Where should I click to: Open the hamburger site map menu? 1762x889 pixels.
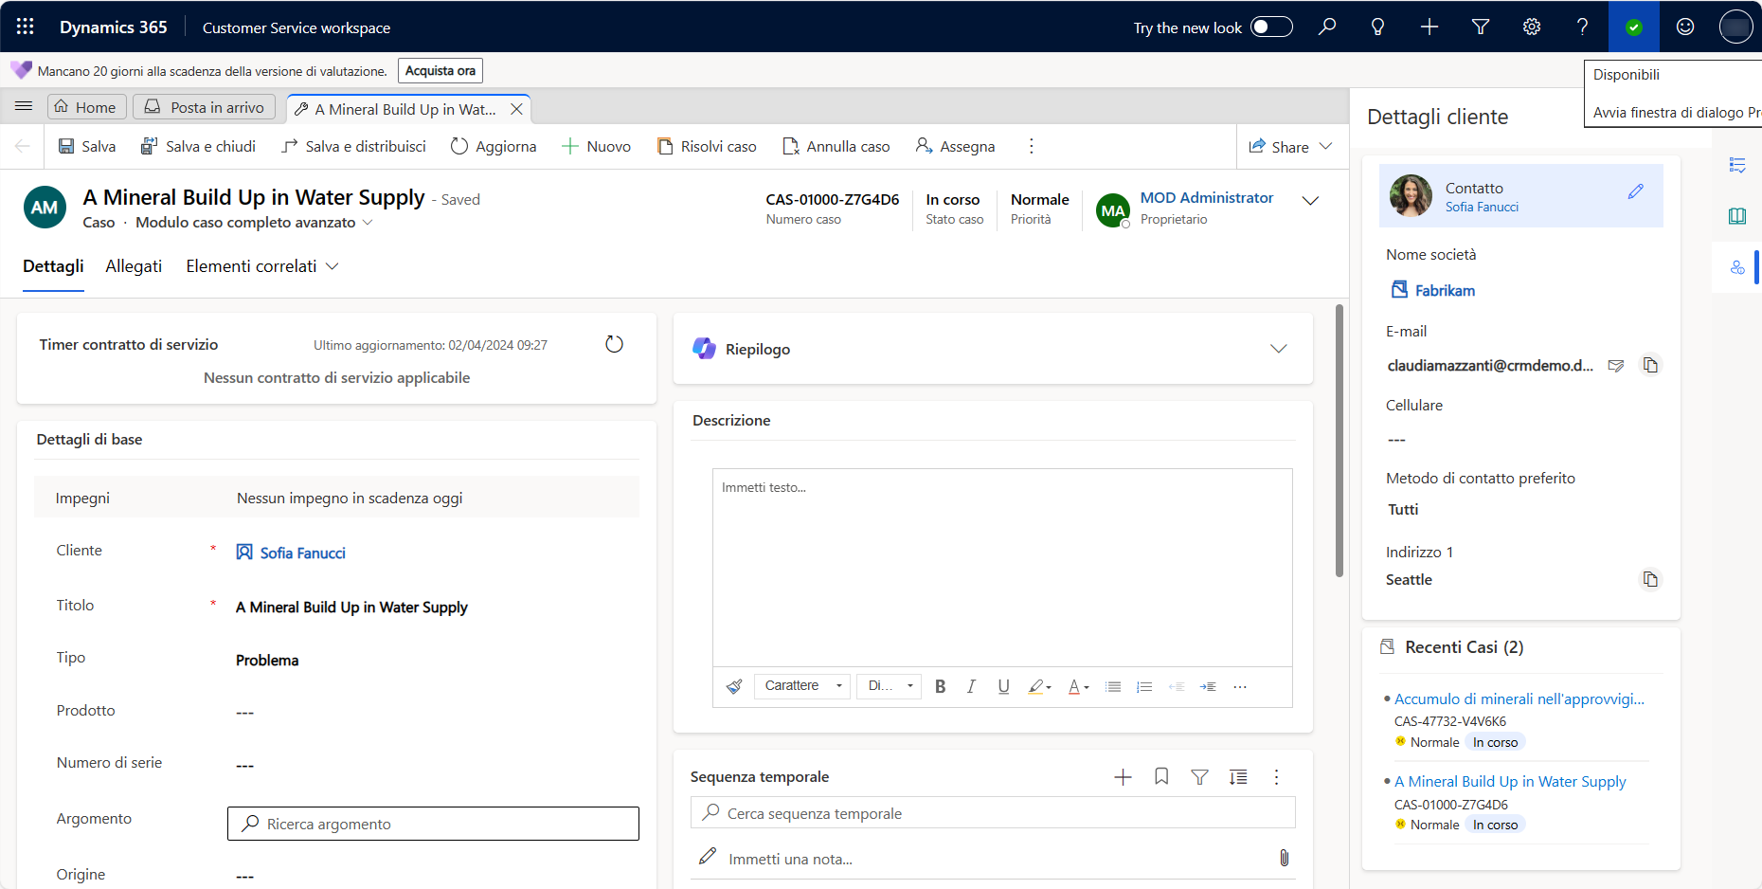[24, 106]
